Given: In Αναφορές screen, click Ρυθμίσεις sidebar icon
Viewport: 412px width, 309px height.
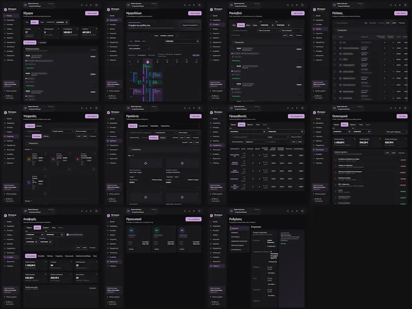Looking at the screenshot, I should [5, 266].
